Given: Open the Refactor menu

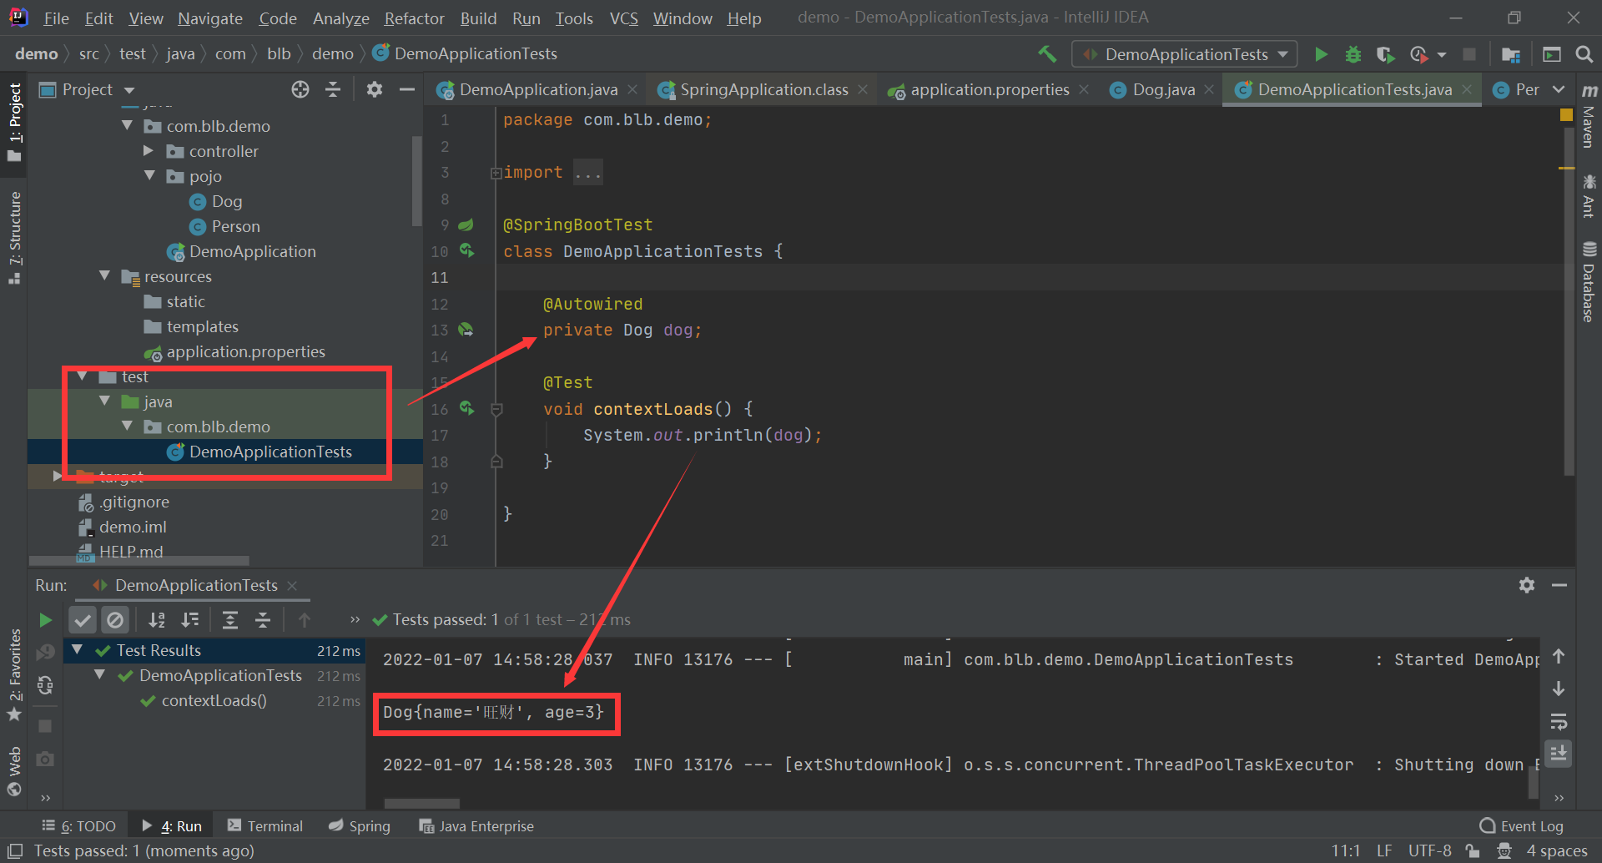Looking at the screenshot, I should pyautogui.click(x=414, y=18).
